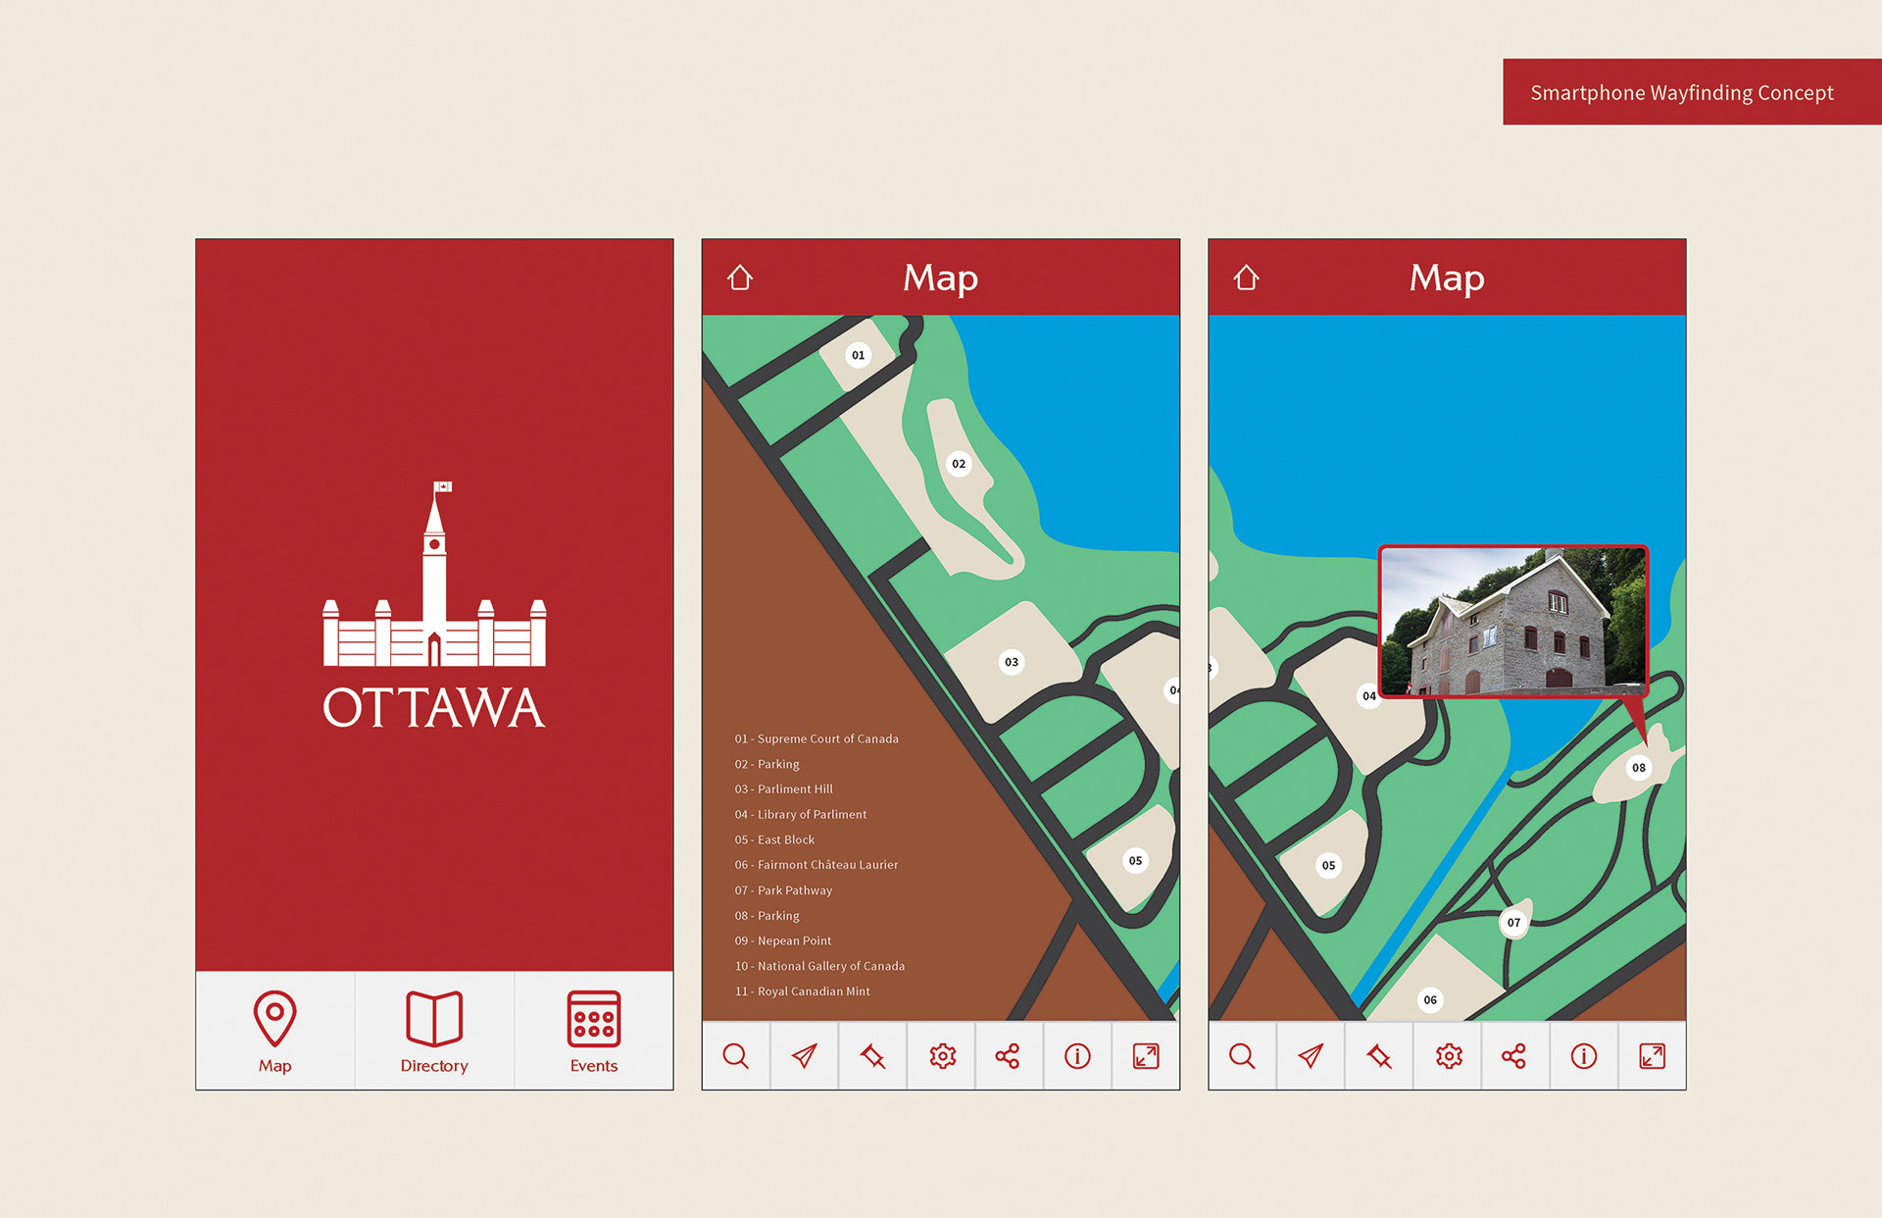Click legend entry Supreme Court of Canada
1882x1218 pixels.
817,739
